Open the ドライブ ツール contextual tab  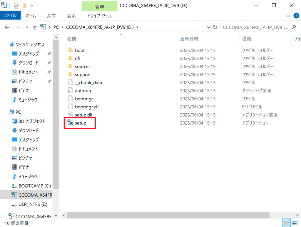(100, 16)
